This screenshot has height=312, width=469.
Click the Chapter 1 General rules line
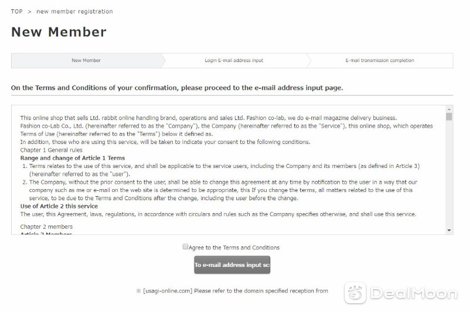click(51, 150)
